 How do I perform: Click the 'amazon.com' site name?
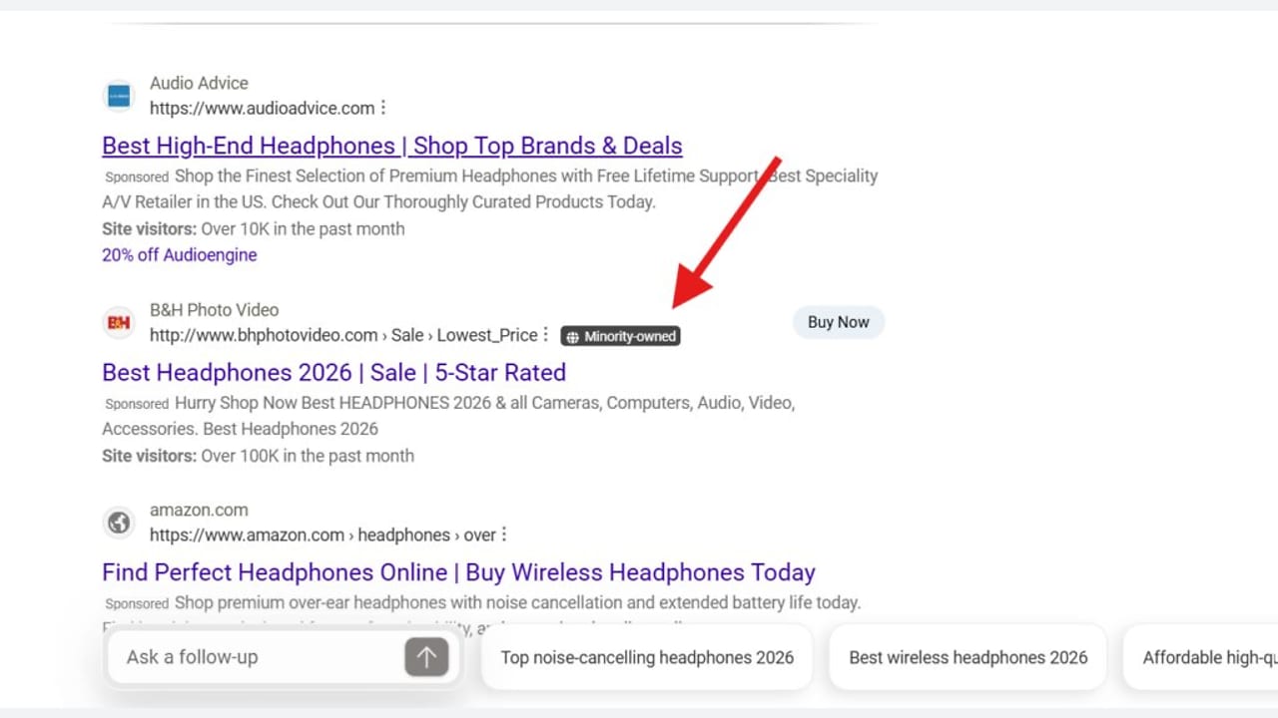point(199,510)
